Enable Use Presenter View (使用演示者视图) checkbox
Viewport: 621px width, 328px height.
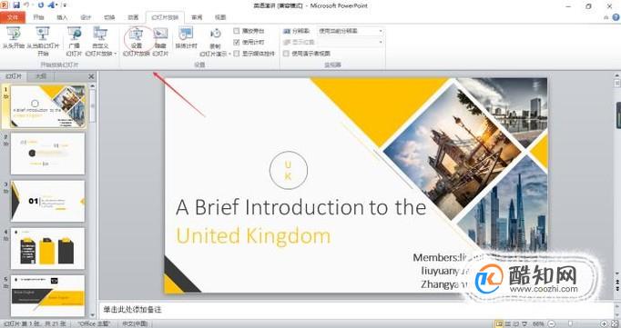pos(286,54)
